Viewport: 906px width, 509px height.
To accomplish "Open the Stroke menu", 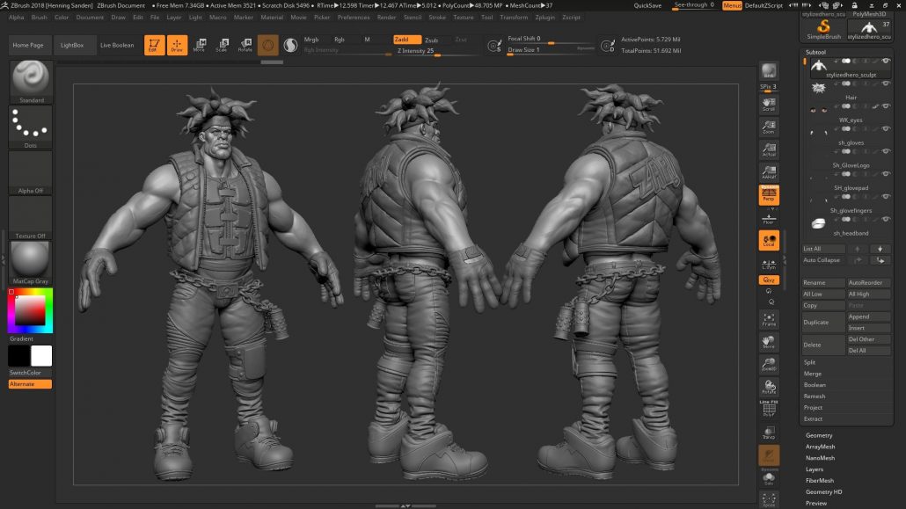I will pos(437,18).
